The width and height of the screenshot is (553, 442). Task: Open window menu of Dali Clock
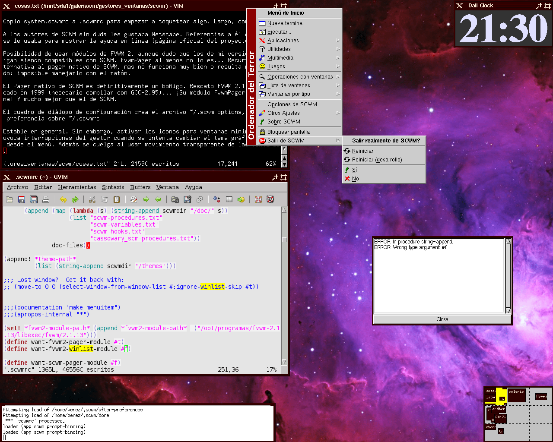click(x=460, y=6)
